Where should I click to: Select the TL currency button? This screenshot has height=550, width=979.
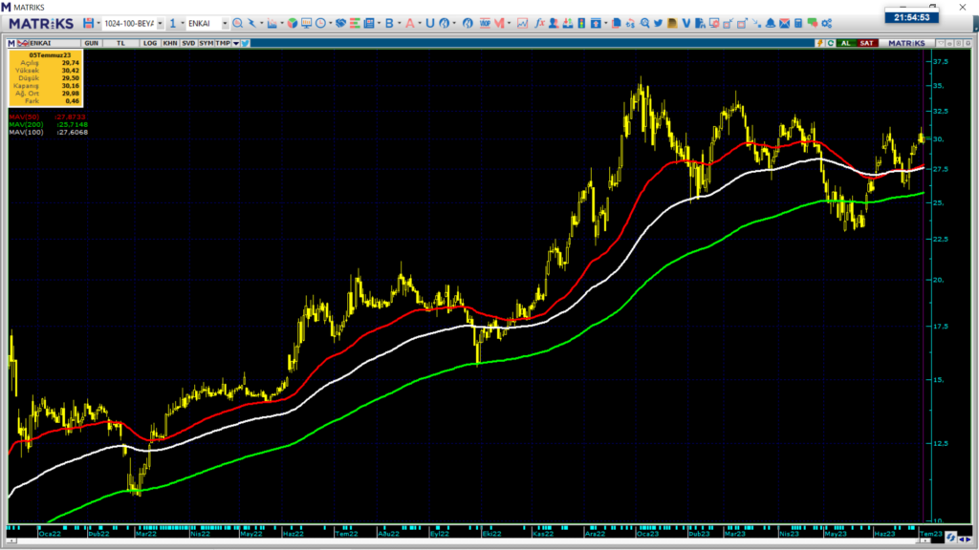tap(120, 43)
